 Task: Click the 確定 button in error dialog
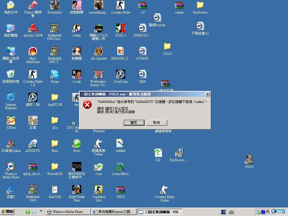pyautogui.click(x=134, y=123)
